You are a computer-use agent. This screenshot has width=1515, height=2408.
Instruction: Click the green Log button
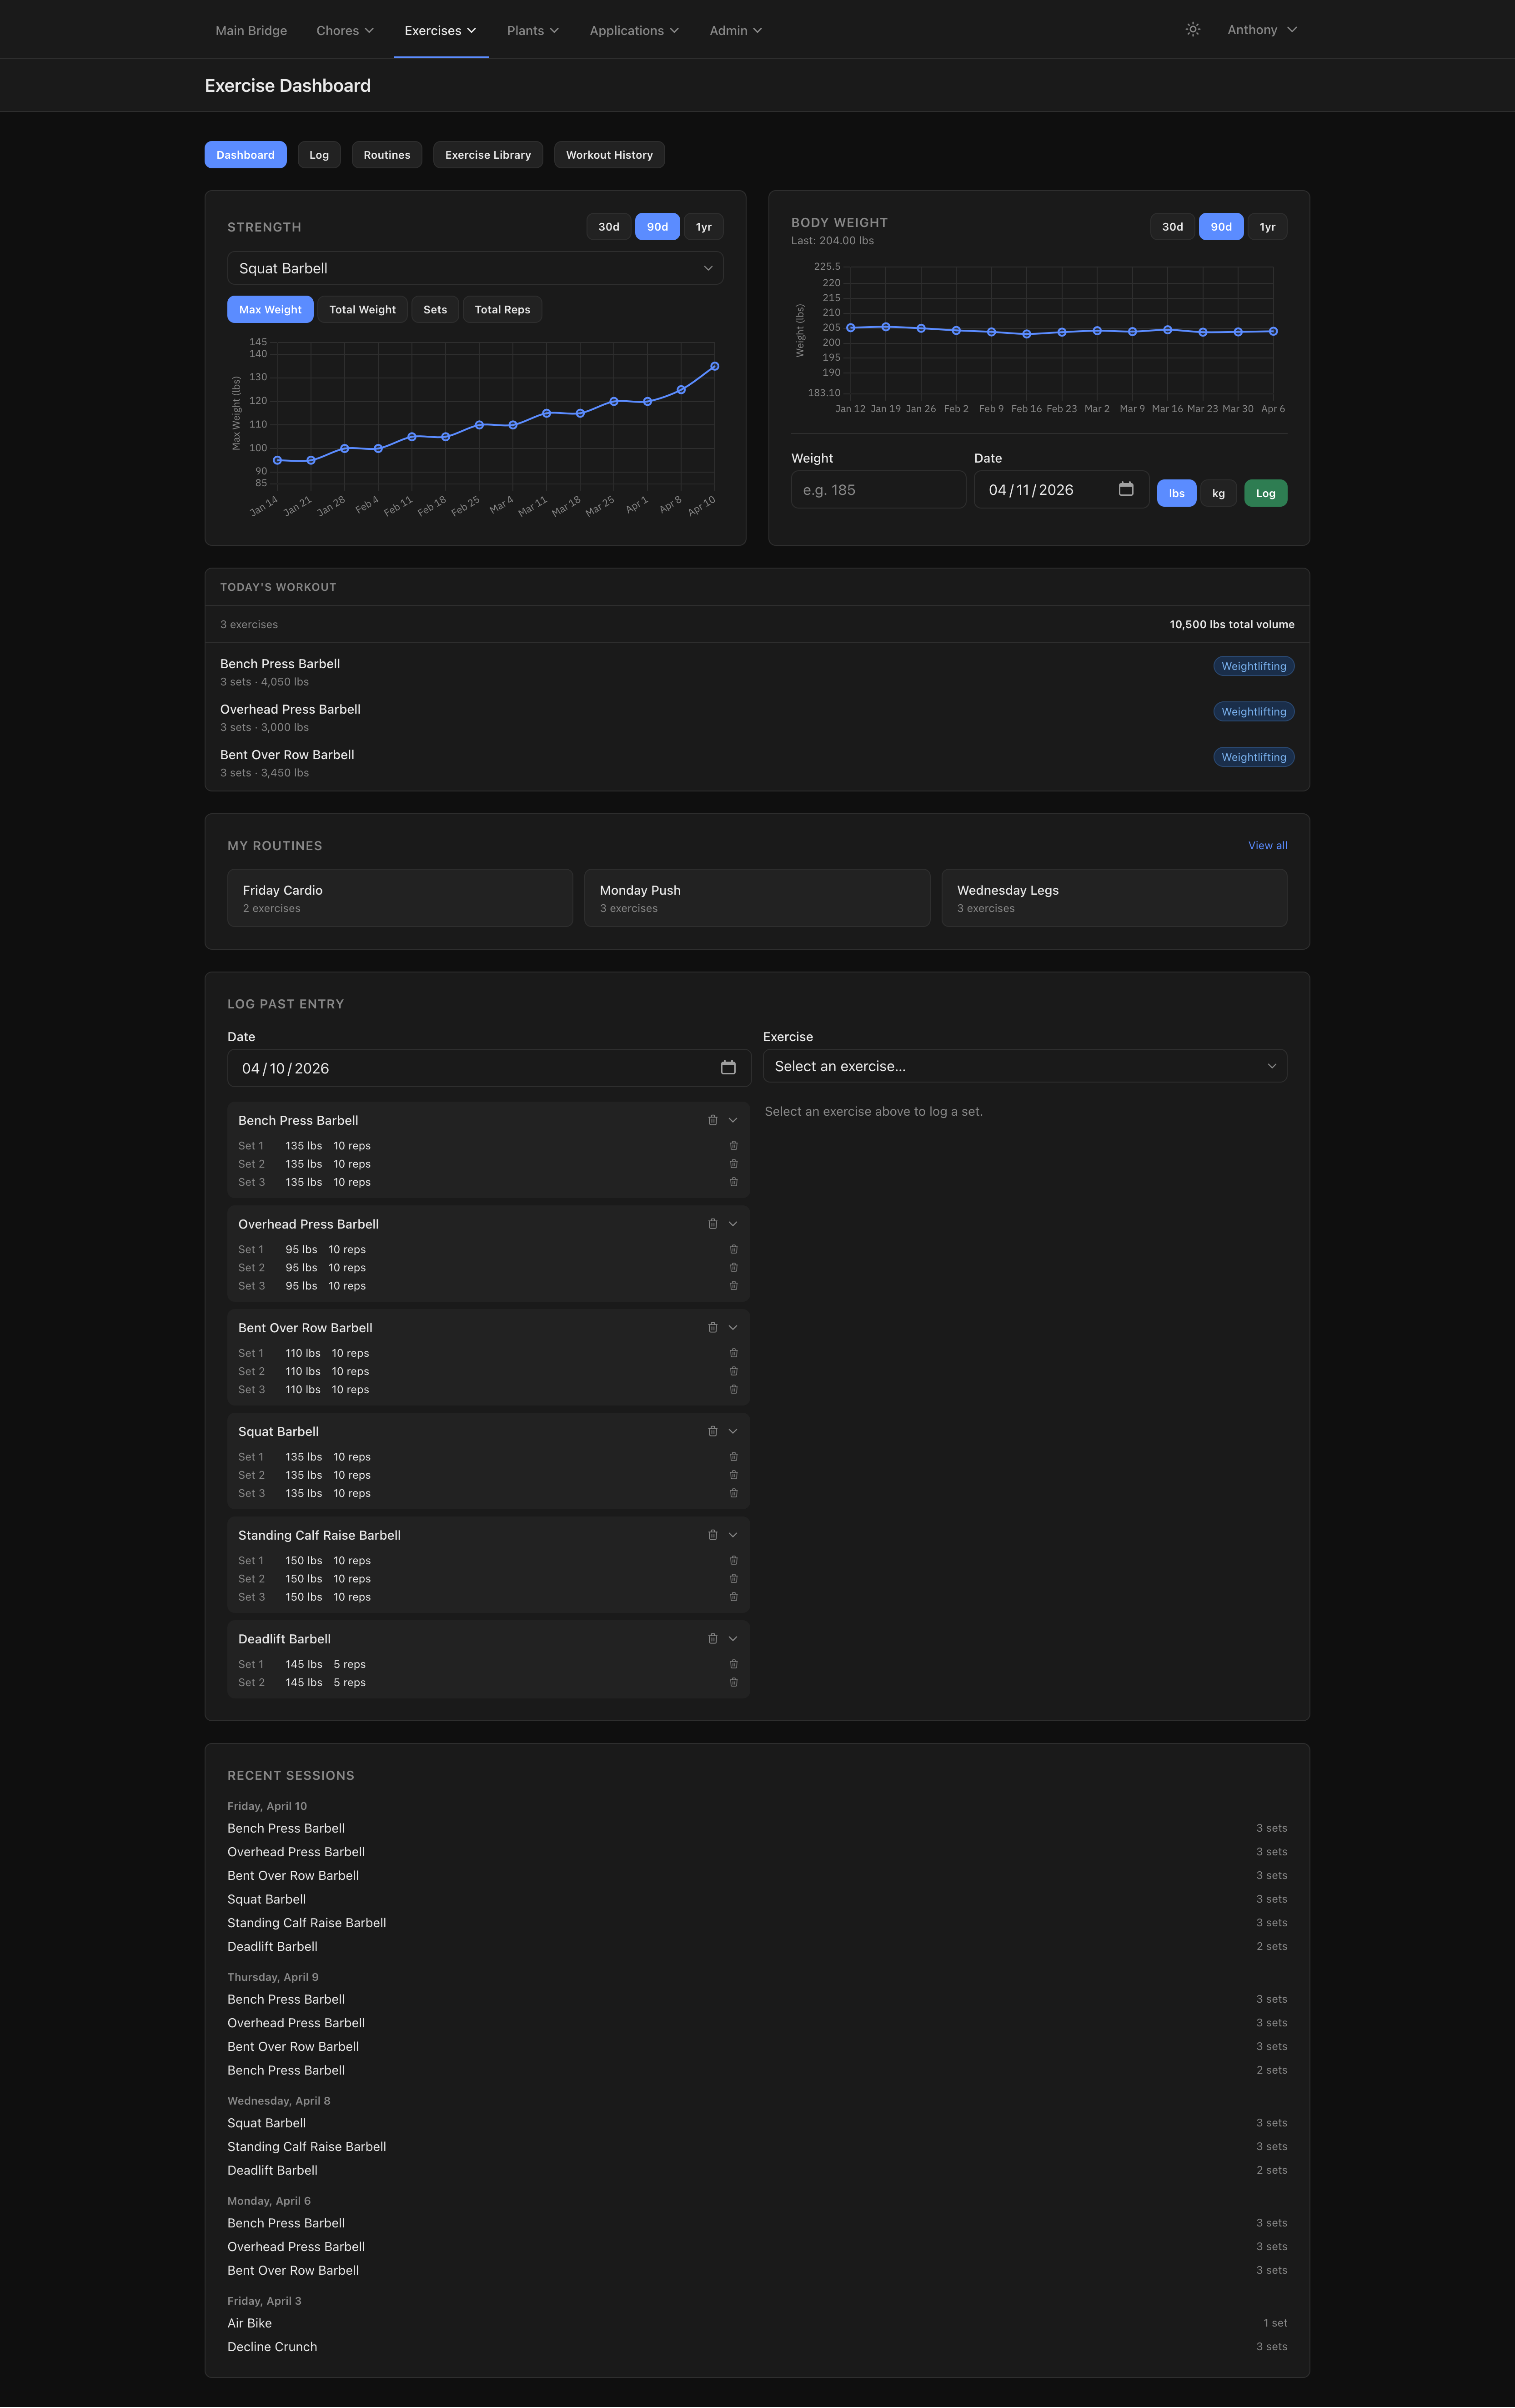(1265, 493)
